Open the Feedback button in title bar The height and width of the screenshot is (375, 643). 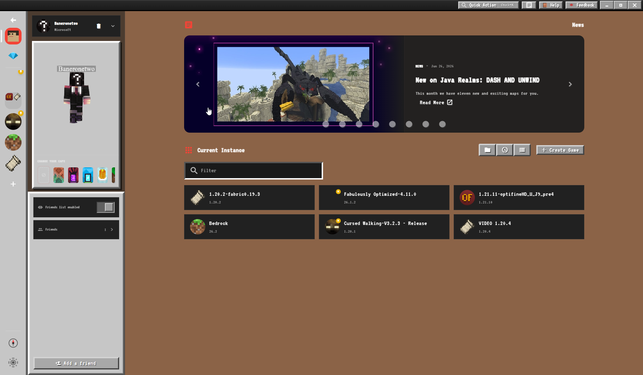(582, 5)
